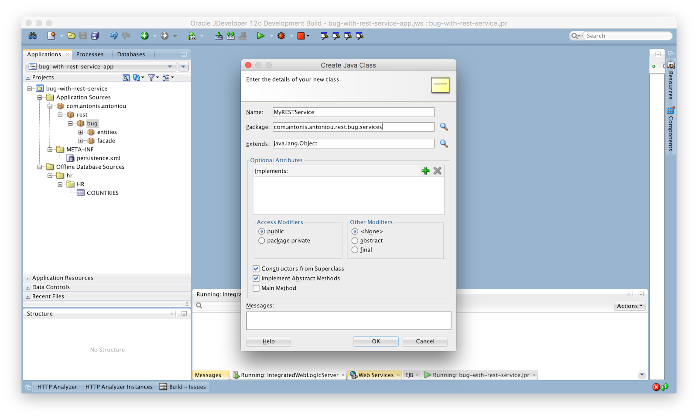Viewport: 698px width, 419px height.
Task: Click into the Name field containing MyRESTService
Action: [353, 112]
